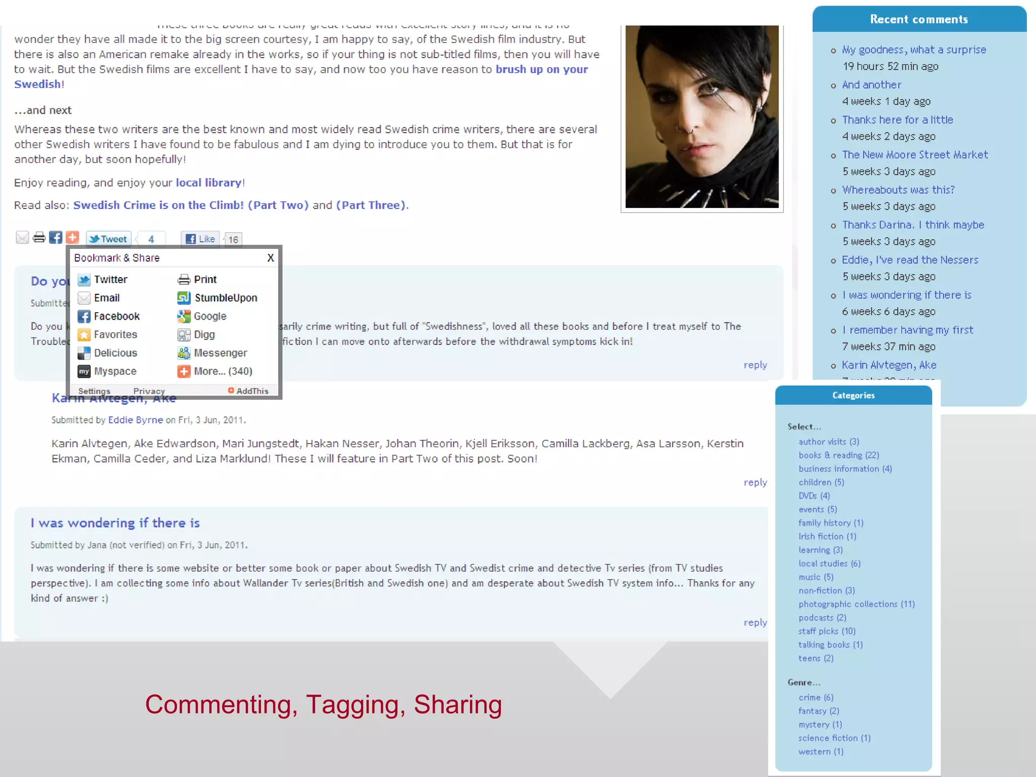Select genre 'fantasy (2)'
The width and height of the screenshot is (1036, 777).
tap(819, 711)
